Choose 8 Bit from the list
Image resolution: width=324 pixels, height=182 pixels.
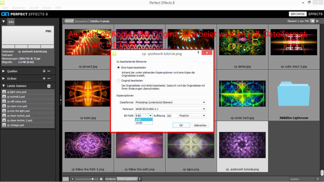click(144, 120)
